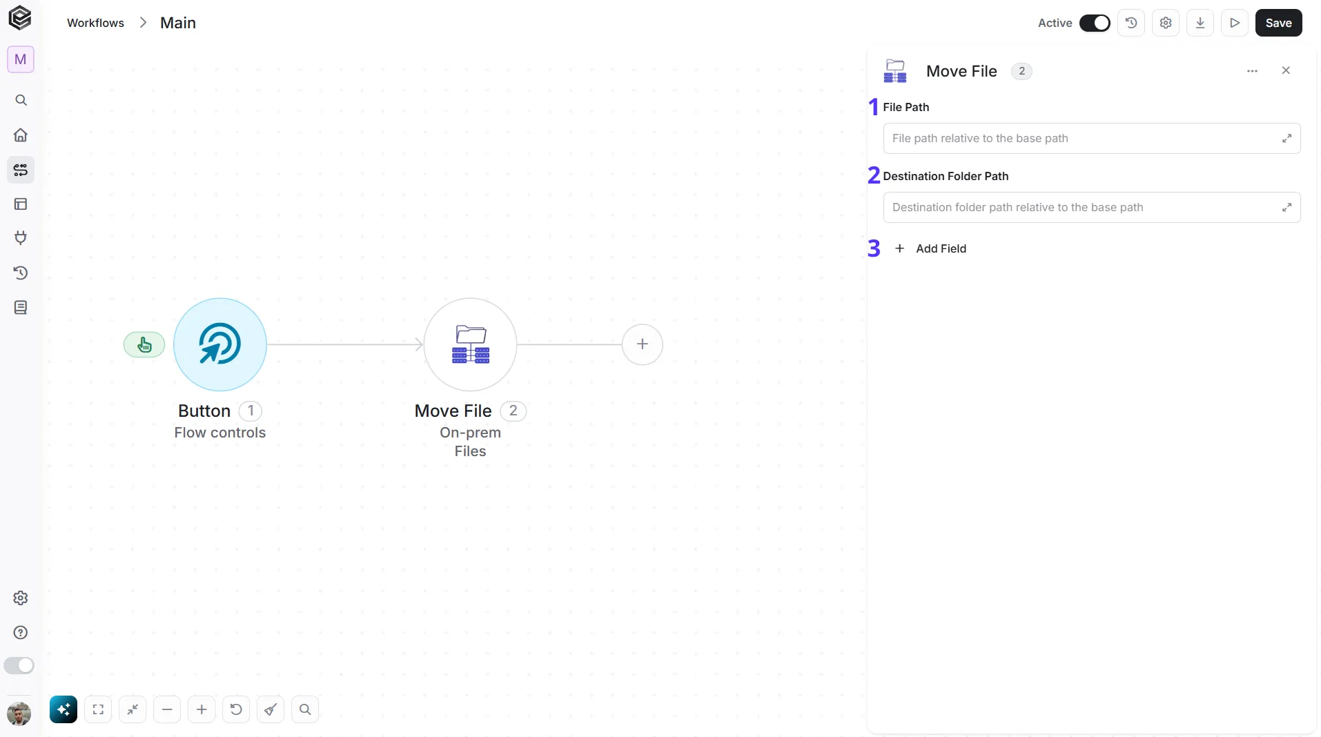
Task: Open run history icon in left sidebar
Action: click(21, 273)
